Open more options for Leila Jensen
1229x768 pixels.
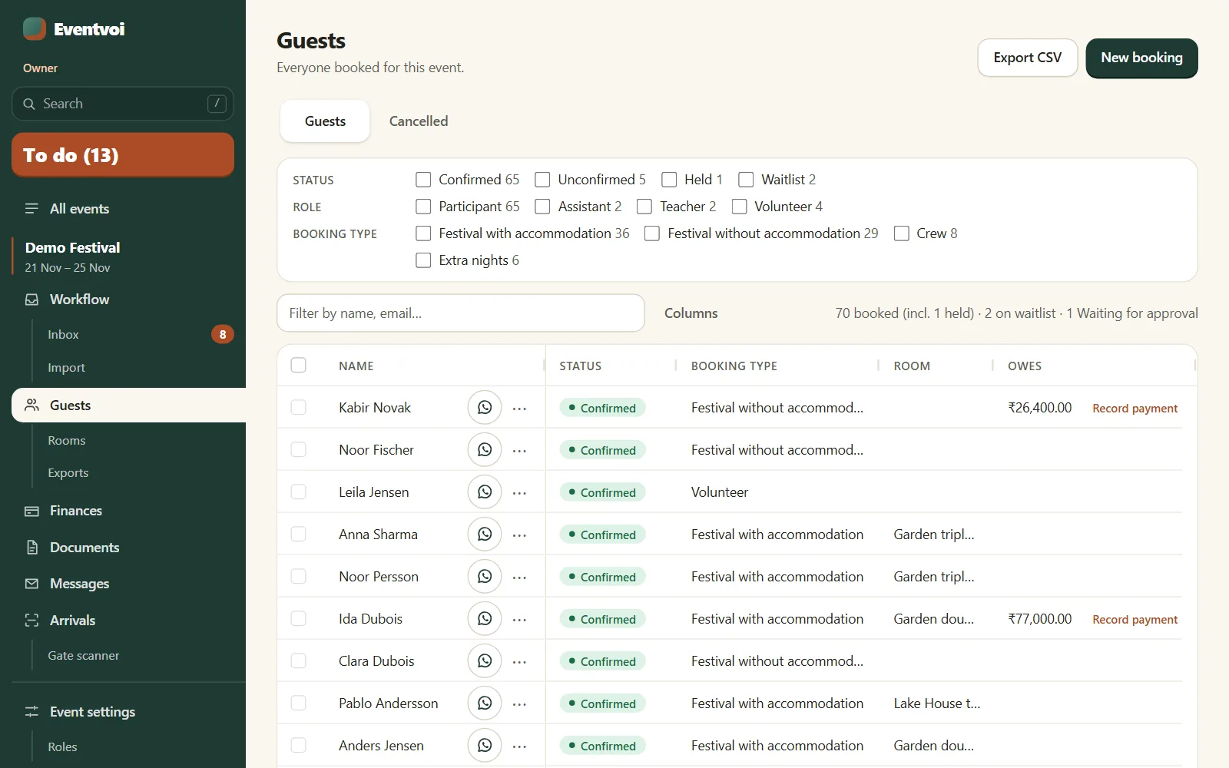[520, 493]
